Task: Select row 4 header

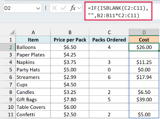Action: pyautogui.click(x=8, y=62)
